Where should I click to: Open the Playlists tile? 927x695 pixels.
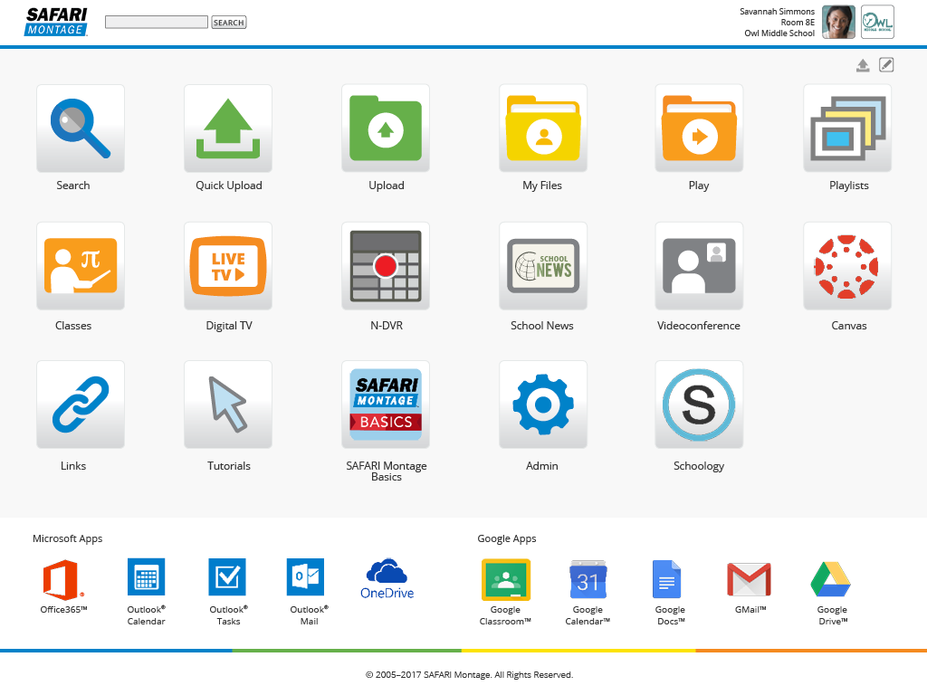pyautogui.click(x=847, y=129)
